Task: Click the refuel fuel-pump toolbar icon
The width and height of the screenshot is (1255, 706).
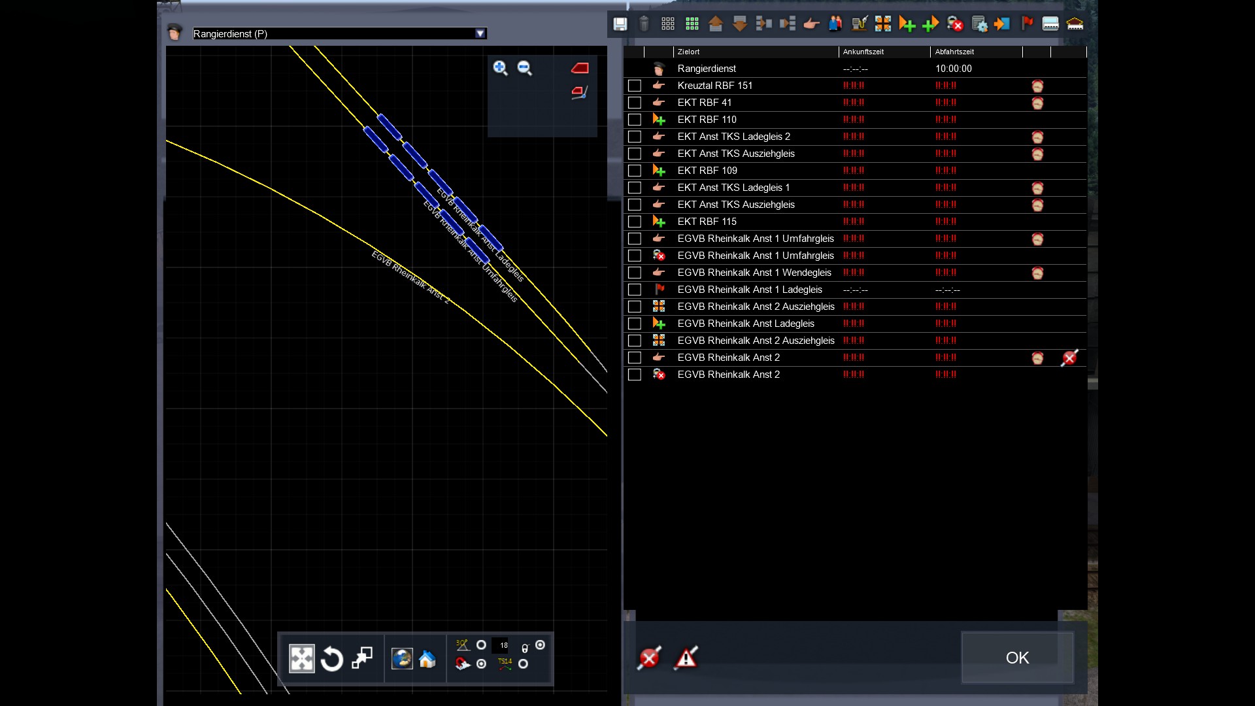Action: coord(859,24)
